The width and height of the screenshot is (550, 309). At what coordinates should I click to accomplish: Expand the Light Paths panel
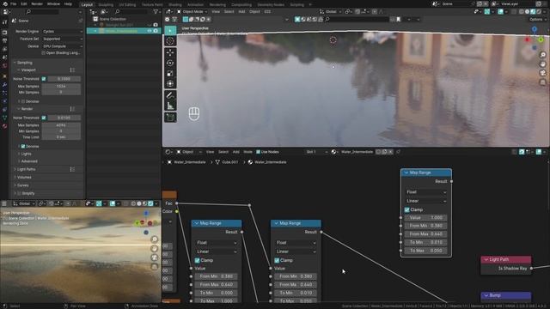click(27, 169)
